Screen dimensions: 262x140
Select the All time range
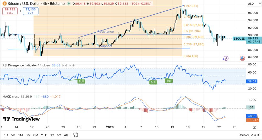coord(66,135)
